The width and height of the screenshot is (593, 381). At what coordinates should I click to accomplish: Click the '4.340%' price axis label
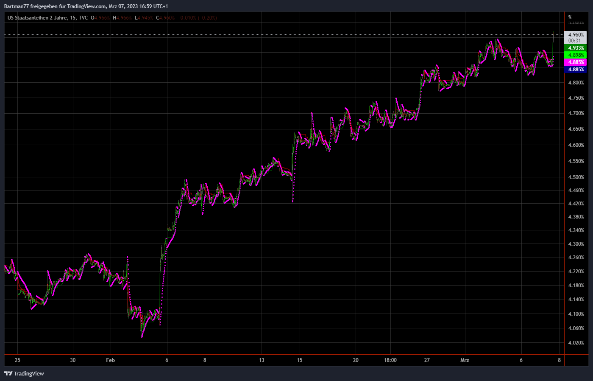576,230
